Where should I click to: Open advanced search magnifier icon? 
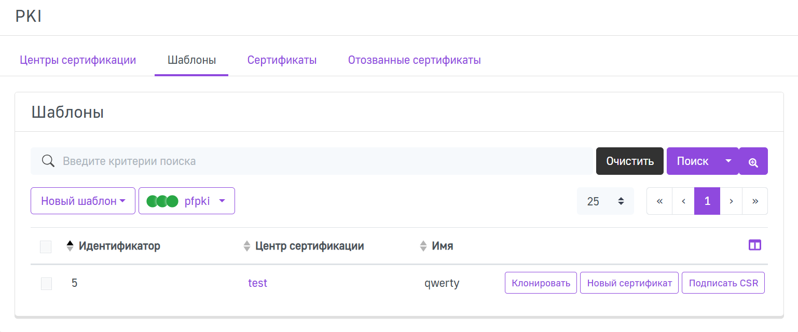[753, 161]
